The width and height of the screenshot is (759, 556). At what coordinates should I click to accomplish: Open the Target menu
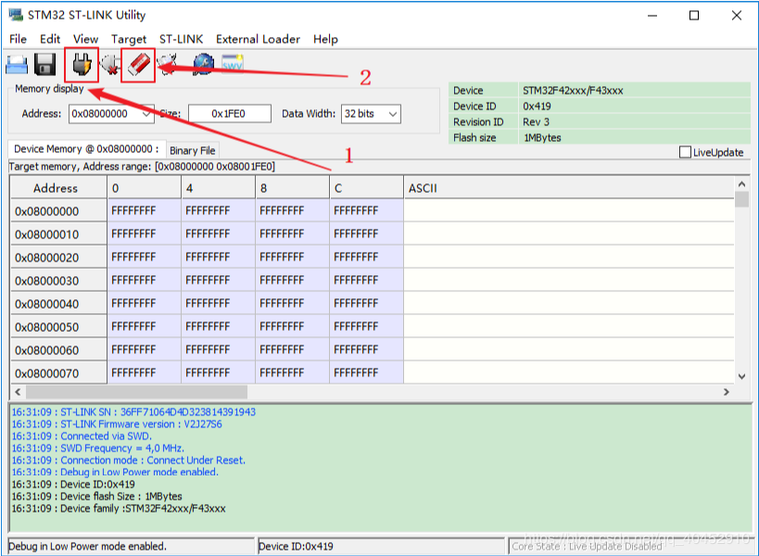click(x=129, y=39)
